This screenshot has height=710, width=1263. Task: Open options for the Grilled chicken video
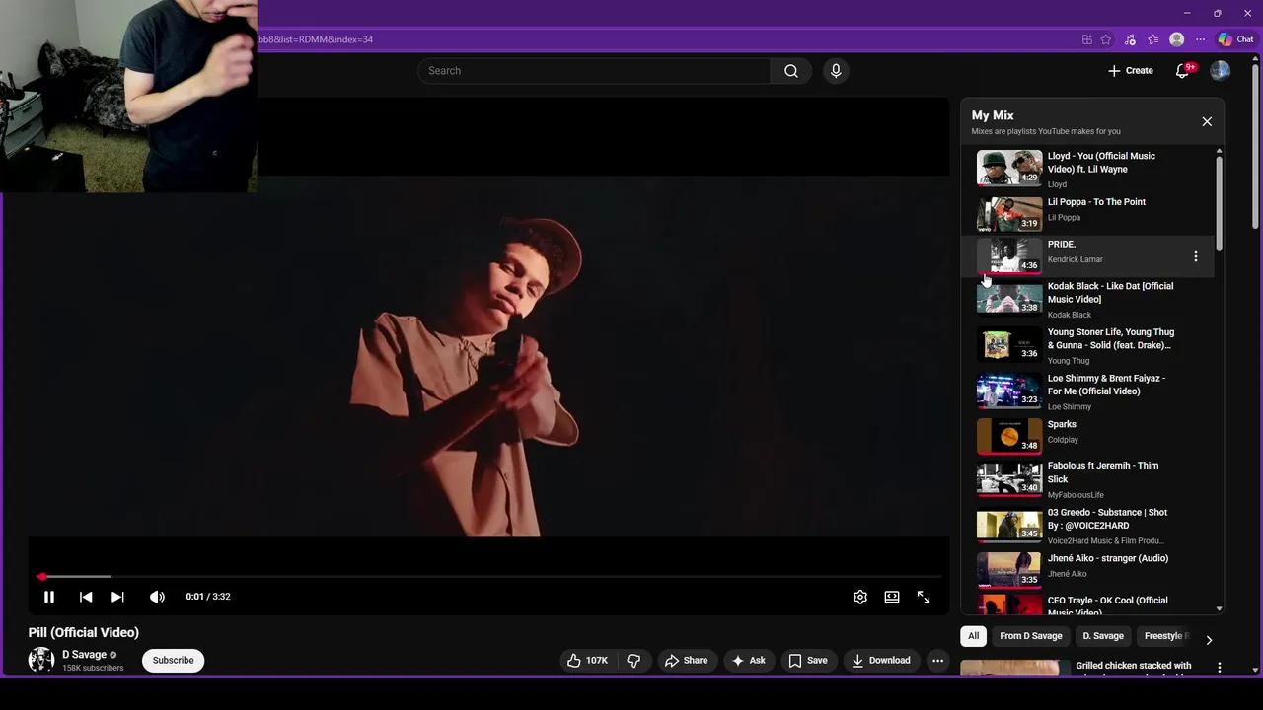coord(1220,668)
